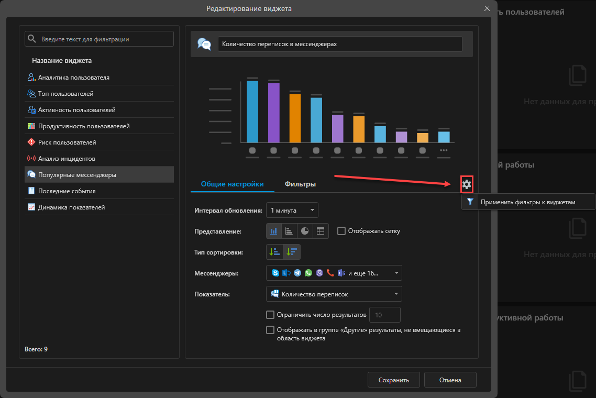Choose «Применить фильтры к виджетам» menu item
The height and width of the screenshot is (398, 596).
[528, 202]
